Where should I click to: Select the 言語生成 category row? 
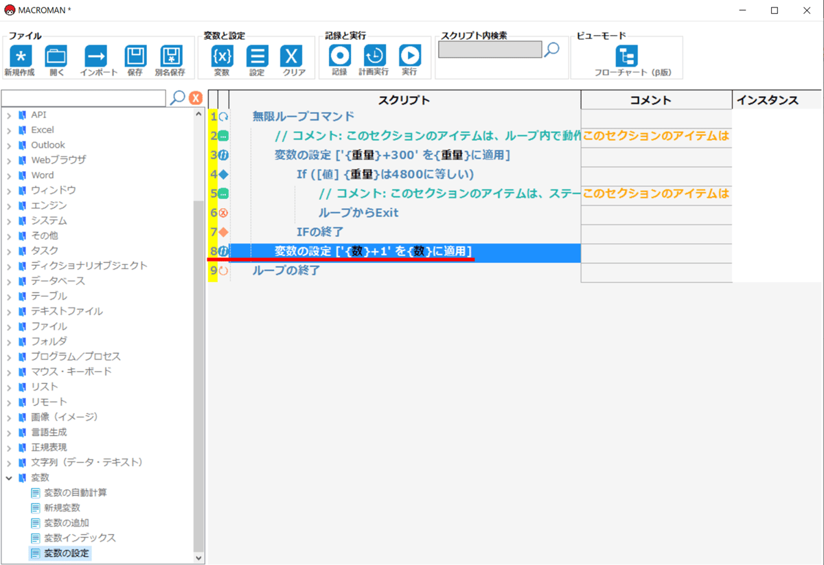point(49,432)
